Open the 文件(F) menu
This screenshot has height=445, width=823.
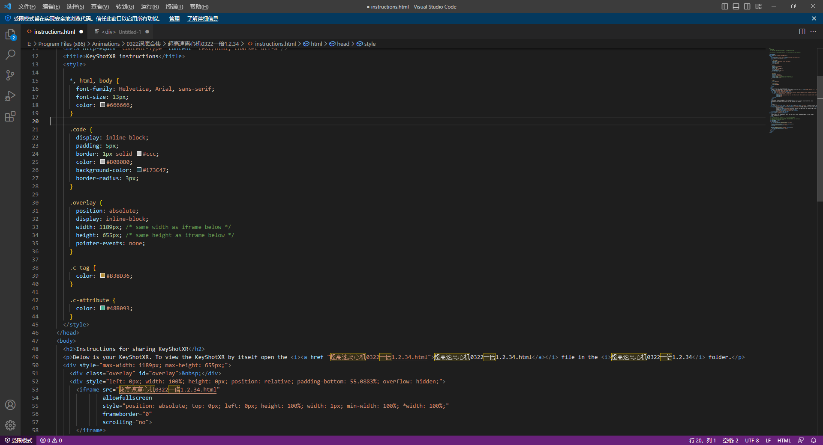(27, 6)
